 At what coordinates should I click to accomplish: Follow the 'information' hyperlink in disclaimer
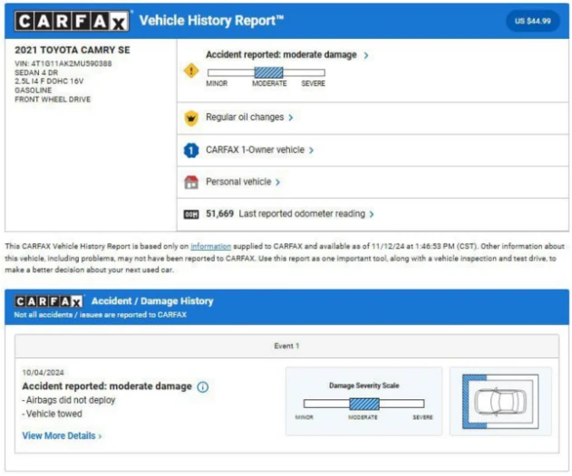pyautogui.click(x=211, y=246)
